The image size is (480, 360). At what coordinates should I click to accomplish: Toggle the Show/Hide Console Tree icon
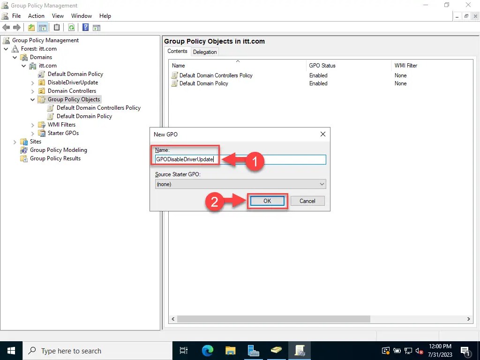point(43,27)
